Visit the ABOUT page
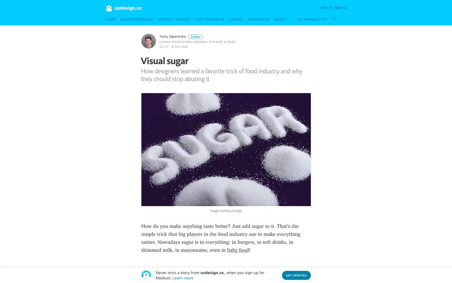 pos(280,20)
